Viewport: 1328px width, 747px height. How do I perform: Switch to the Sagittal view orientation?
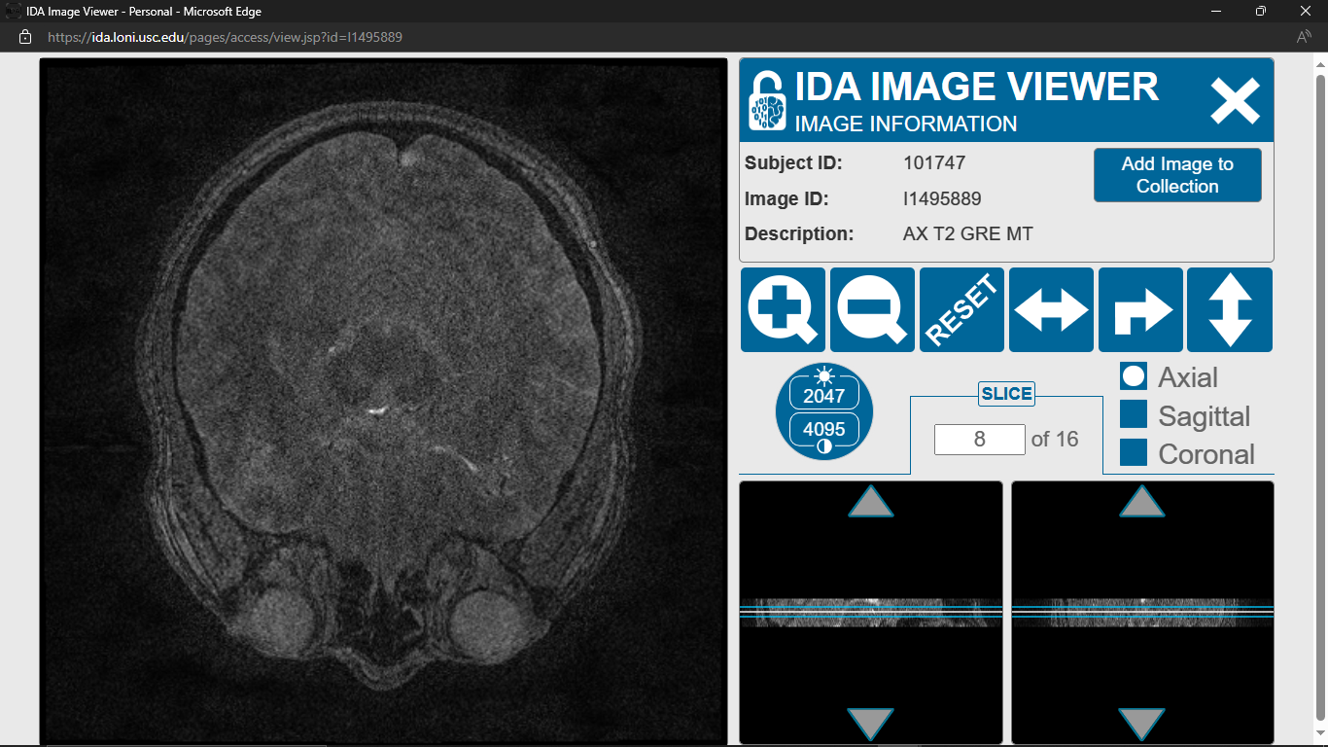coord(1133,415)
